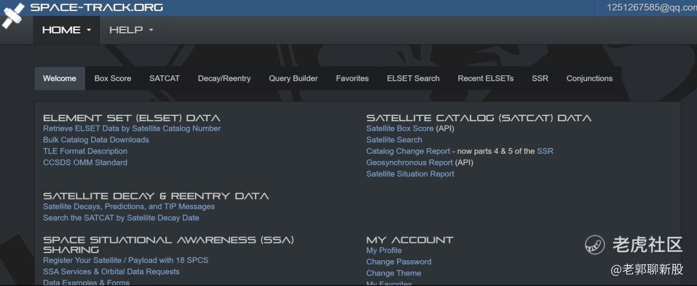Open the Favorites tab
Screen dimensions: 697x286
click(x=352, y=79)
